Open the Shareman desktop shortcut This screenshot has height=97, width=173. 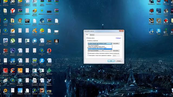pos(13,2)
